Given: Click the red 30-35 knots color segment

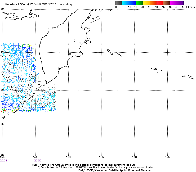Looking at the screenshot, I should coord(160,3).
